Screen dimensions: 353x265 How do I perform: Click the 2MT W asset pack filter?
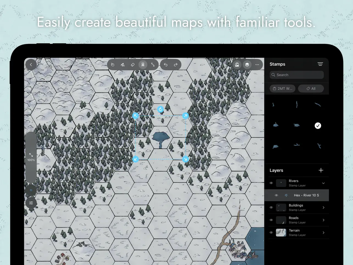coord(282,89)
